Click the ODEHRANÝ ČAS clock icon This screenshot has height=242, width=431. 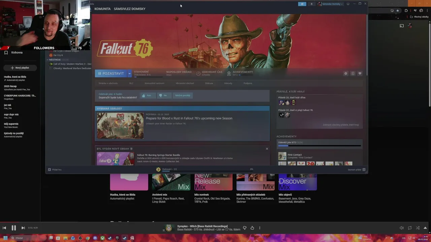[198, 73]
